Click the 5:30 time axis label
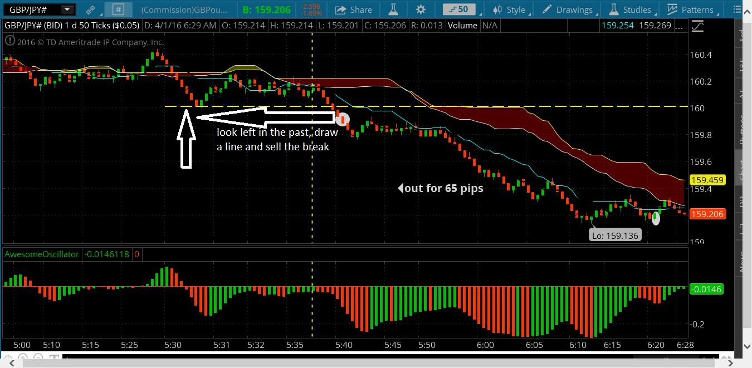The width and height of the screenshot is (752, 368). 173,345
